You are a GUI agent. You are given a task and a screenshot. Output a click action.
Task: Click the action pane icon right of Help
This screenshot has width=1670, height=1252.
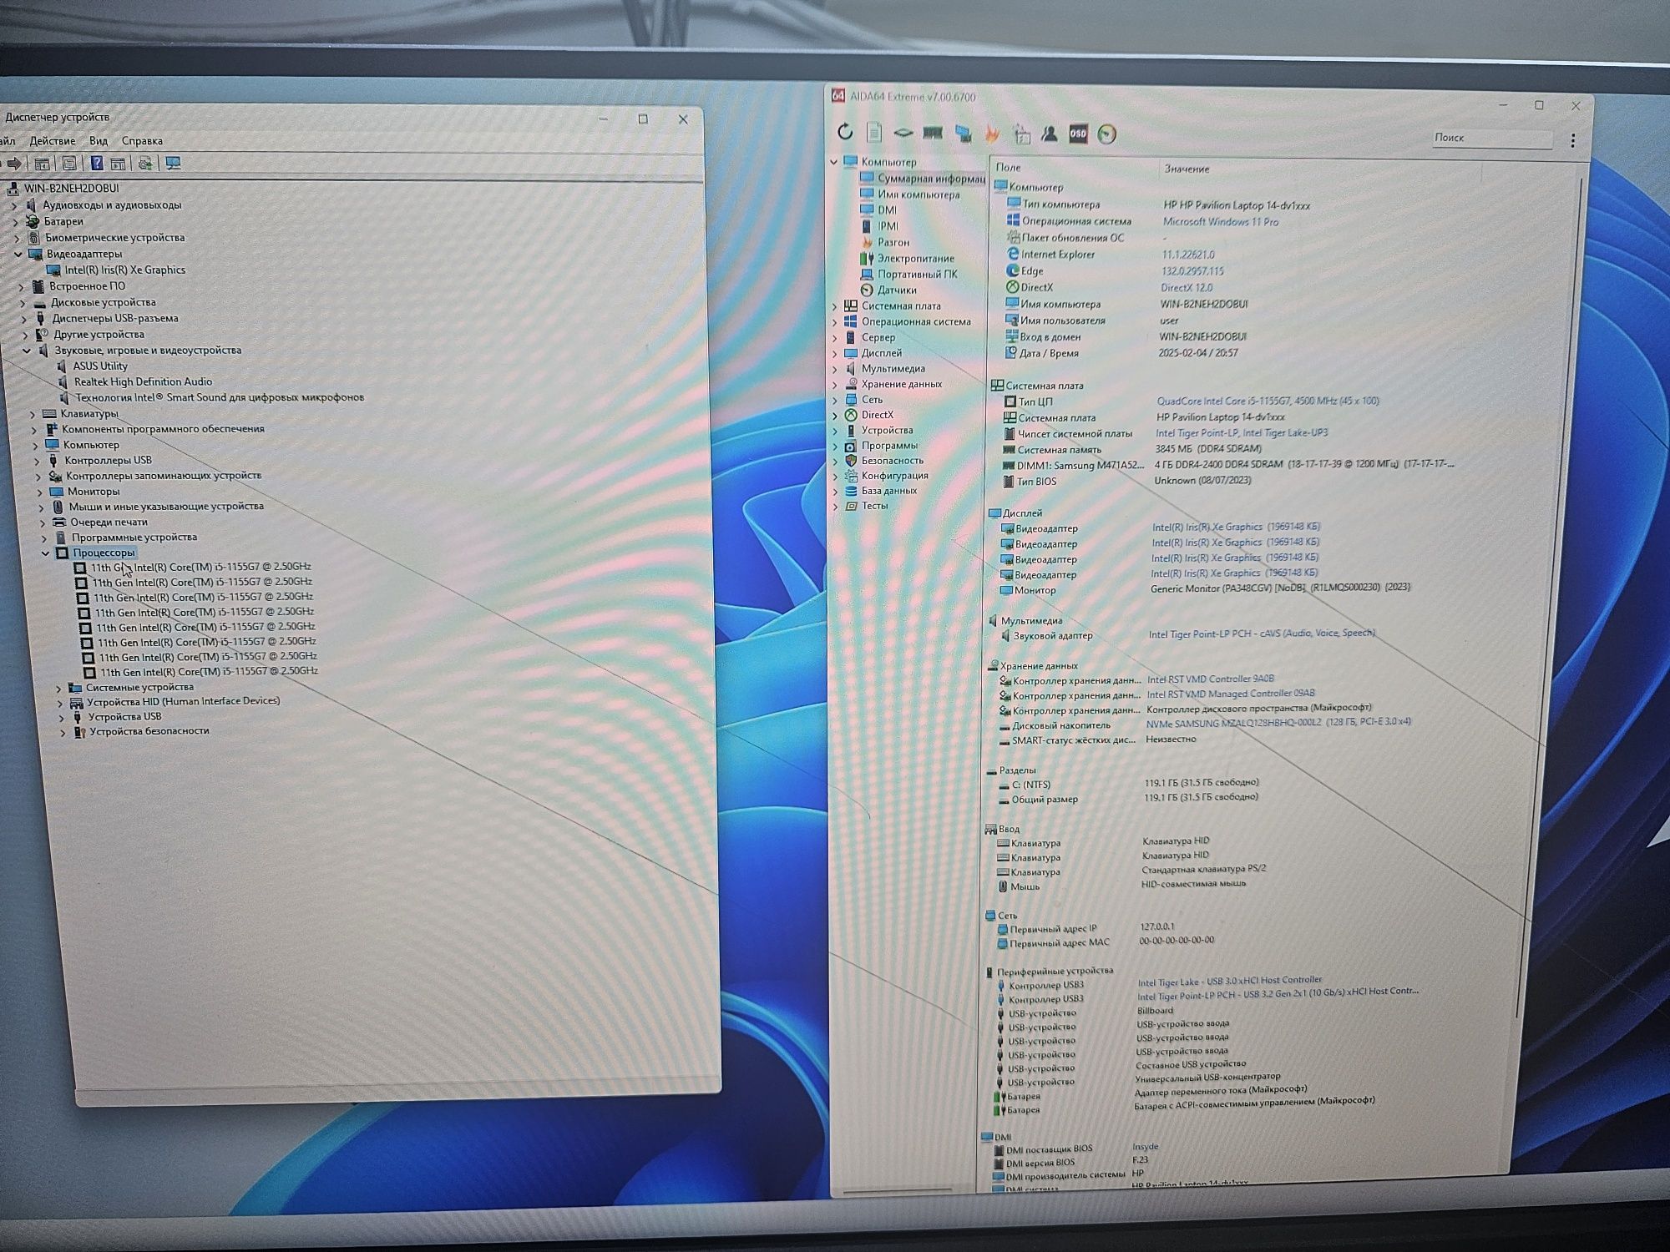click(118, 163)
